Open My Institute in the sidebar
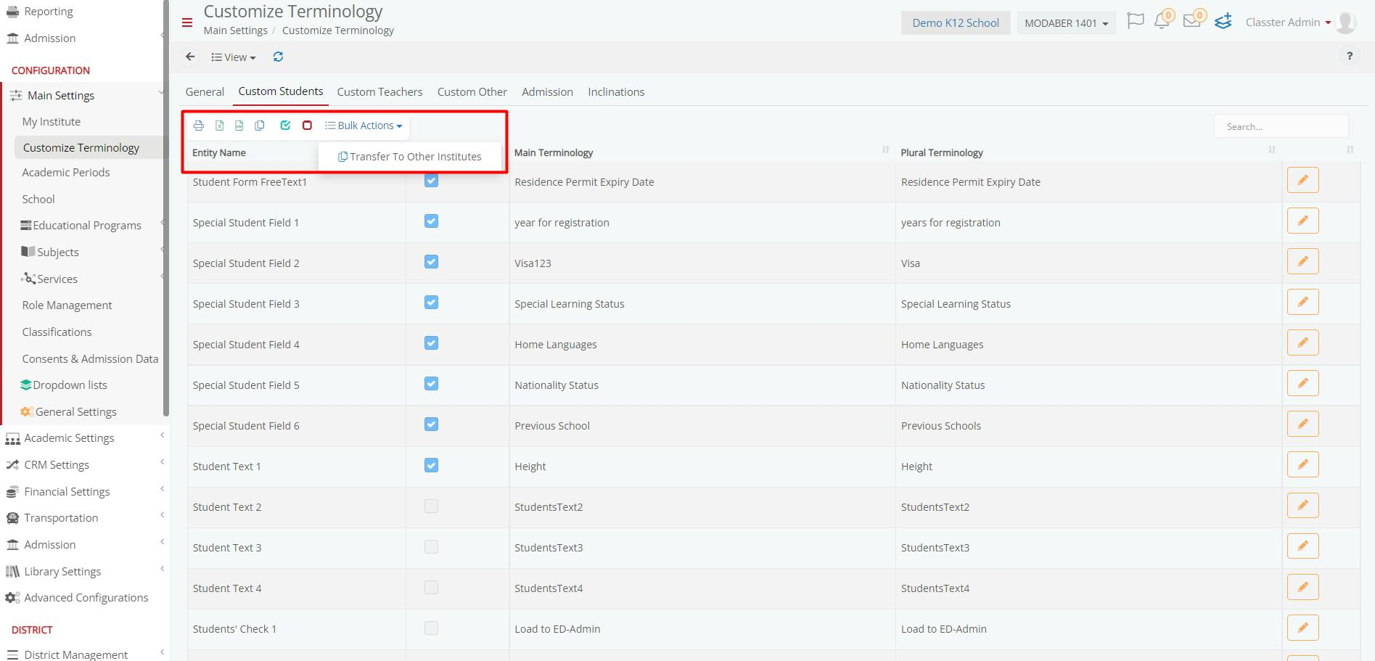1375x661 pixels. coord(52,122)
